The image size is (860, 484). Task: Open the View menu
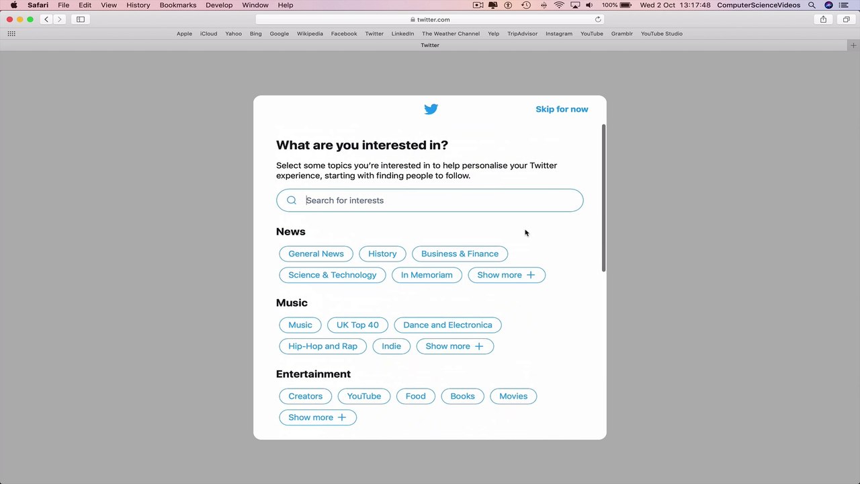pyautogui.click(x=109, y=5)
